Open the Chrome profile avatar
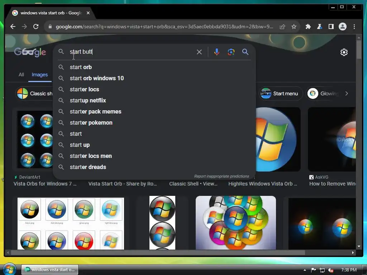This screenshot has height=275, width=367. point(342,26)
